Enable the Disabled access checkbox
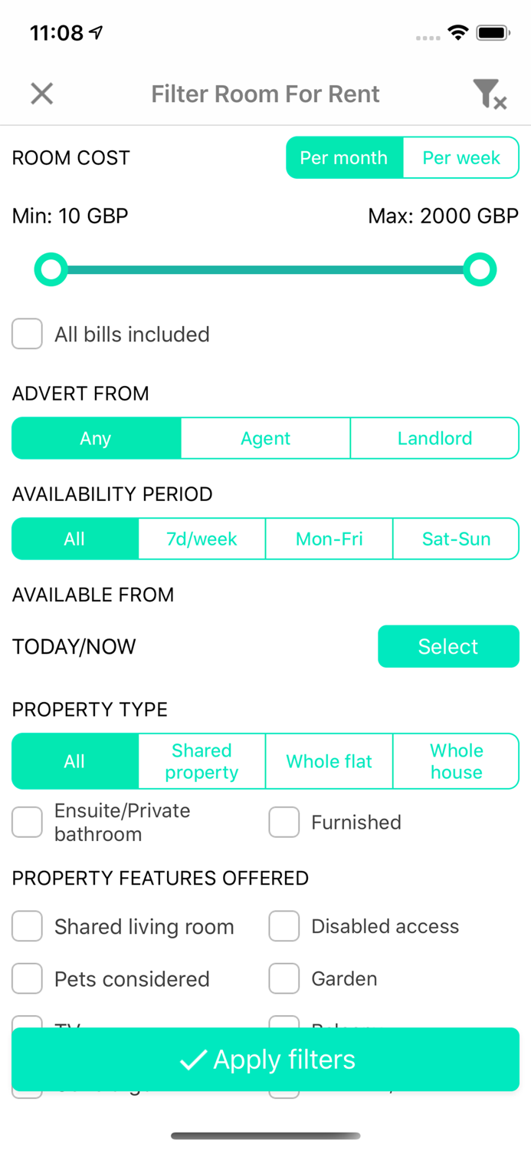The image size is (531, 1151). click(x=284, y=927)
